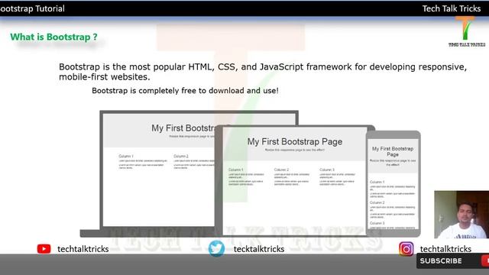Click the phone mockup's My First Bootstrap Page
The image size is (489, 275).
tap(393, 151)
